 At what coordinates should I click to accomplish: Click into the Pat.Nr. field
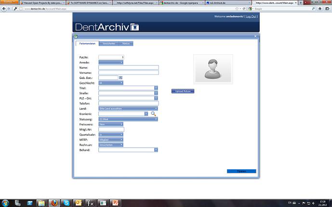111,57
